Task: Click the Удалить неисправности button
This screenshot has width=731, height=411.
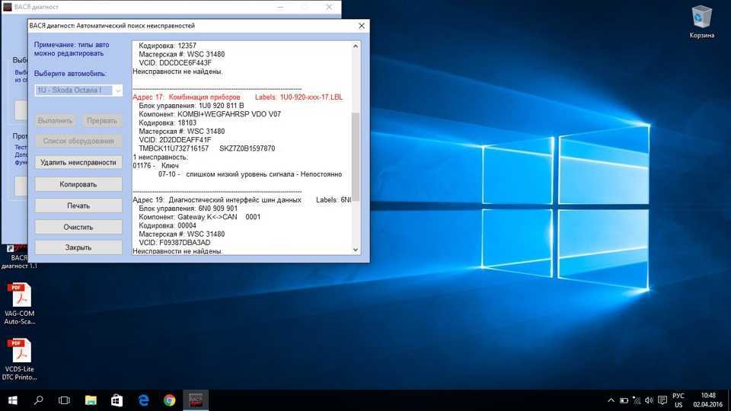Action: [78, 162]
